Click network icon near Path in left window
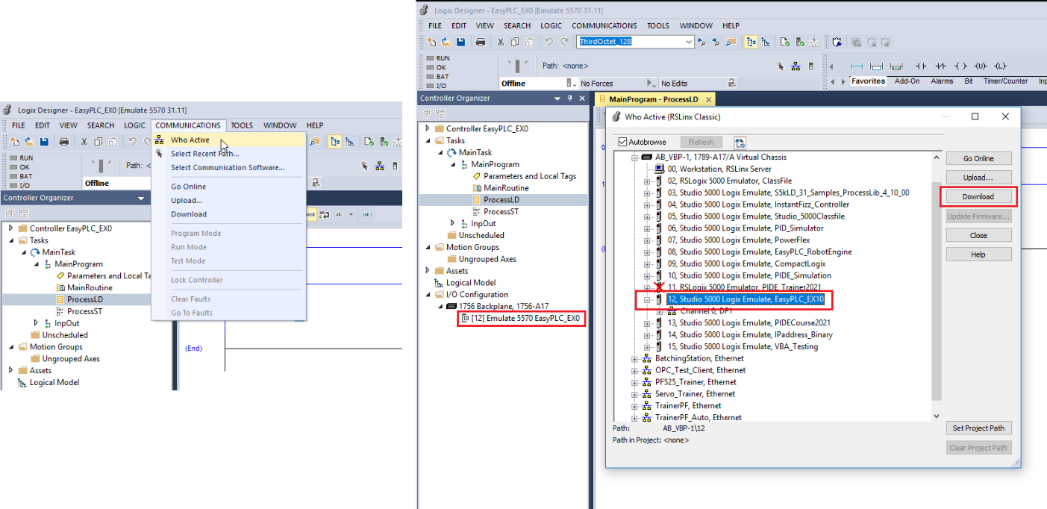This screenshot has height=509, width=1047. coord(380,166)
